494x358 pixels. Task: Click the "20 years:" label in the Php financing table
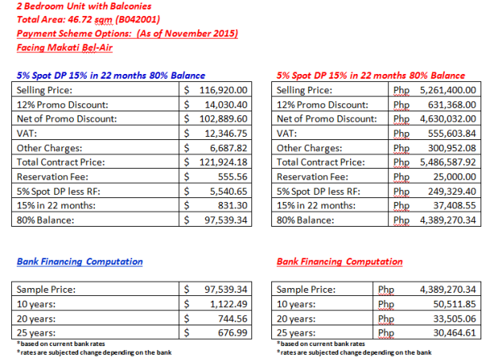(x=296, y=318)
